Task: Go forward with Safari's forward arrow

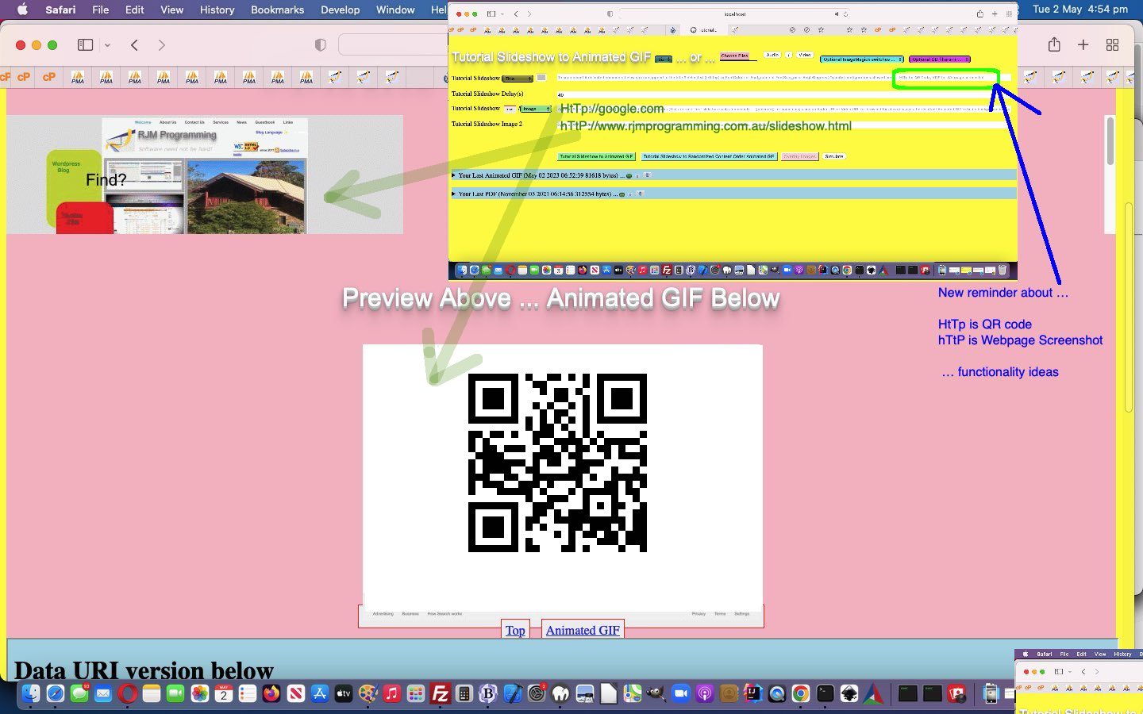Action: click(x=162, y=45)
